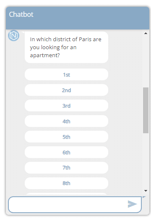Select the 1st district option
Viewport: 151px width, 219px height.
[x=66, y=74]
